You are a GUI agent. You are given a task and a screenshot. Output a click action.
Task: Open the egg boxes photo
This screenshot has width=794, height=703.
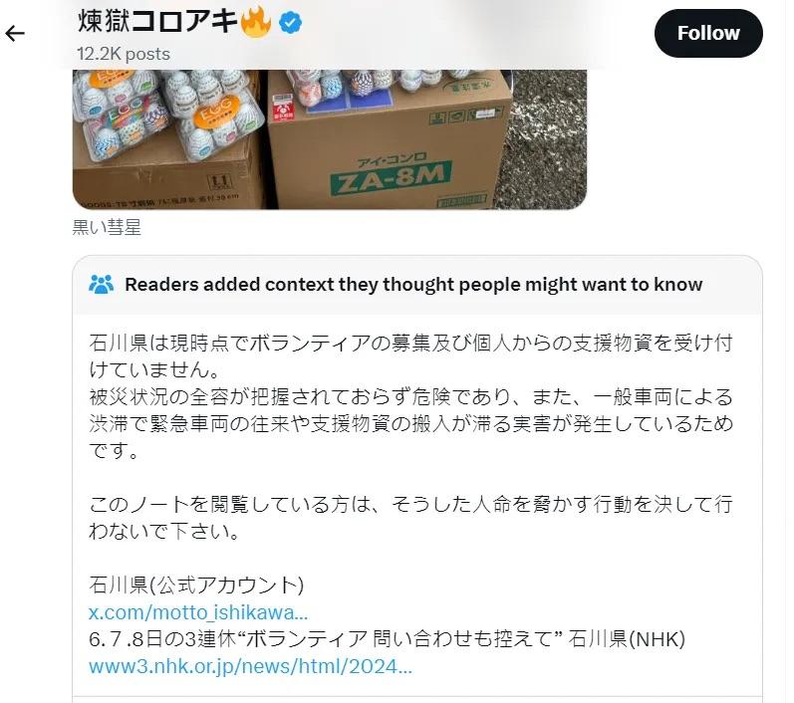[x=330, y=139]
